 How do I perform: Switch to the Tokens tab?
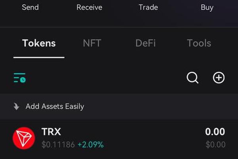point(39,43)
